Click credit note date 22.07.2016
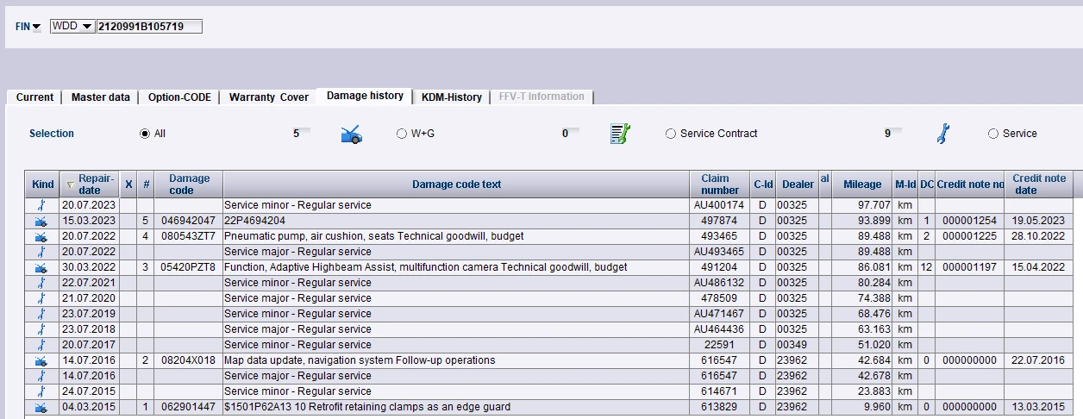The image size is (1083, 419). pyautogui.click(x=1039, y=360)
